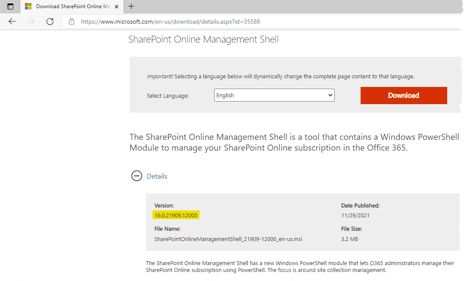
Task: Collapse the Details section minus icon
Action: (x=137, y=176)
